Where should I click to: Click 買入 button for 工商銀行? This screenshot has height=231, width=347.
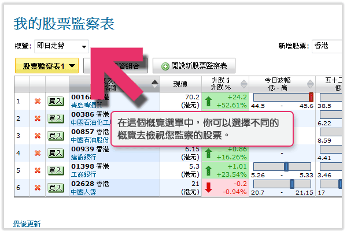pos(56,170)
